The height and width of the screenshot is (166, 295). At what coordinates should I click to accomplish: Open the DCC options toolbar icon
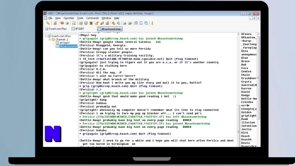107,23
